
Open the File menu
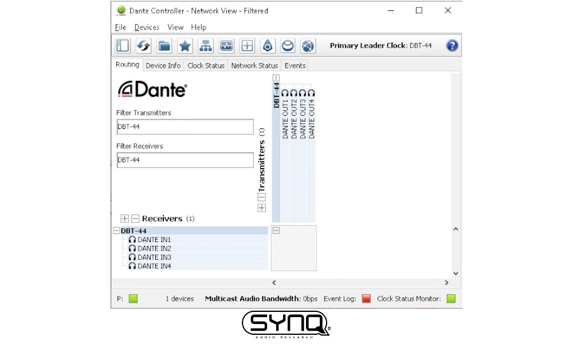(x=120, y=27)
